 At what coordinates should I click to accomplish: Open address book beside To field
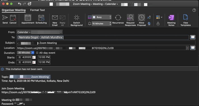click(x=193, y=37)
